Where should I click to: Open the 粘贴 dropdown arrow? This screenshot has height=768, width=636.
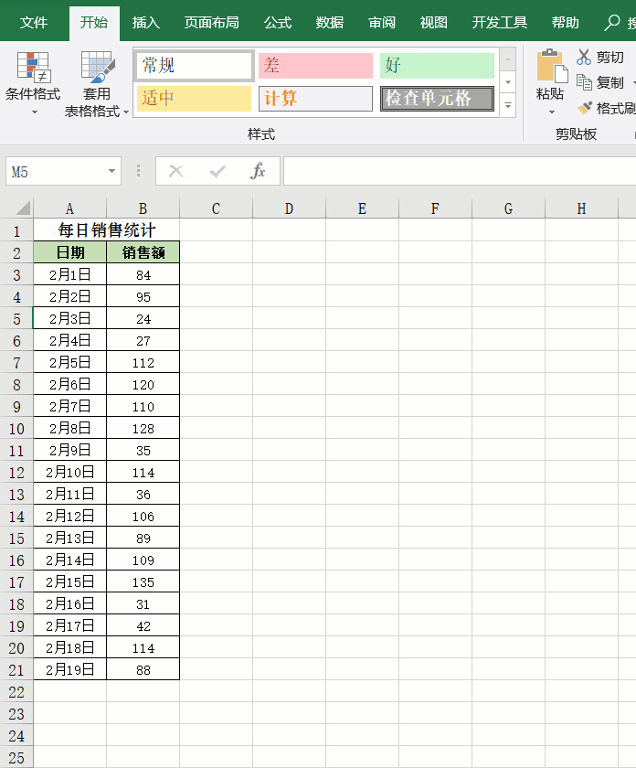552,112
